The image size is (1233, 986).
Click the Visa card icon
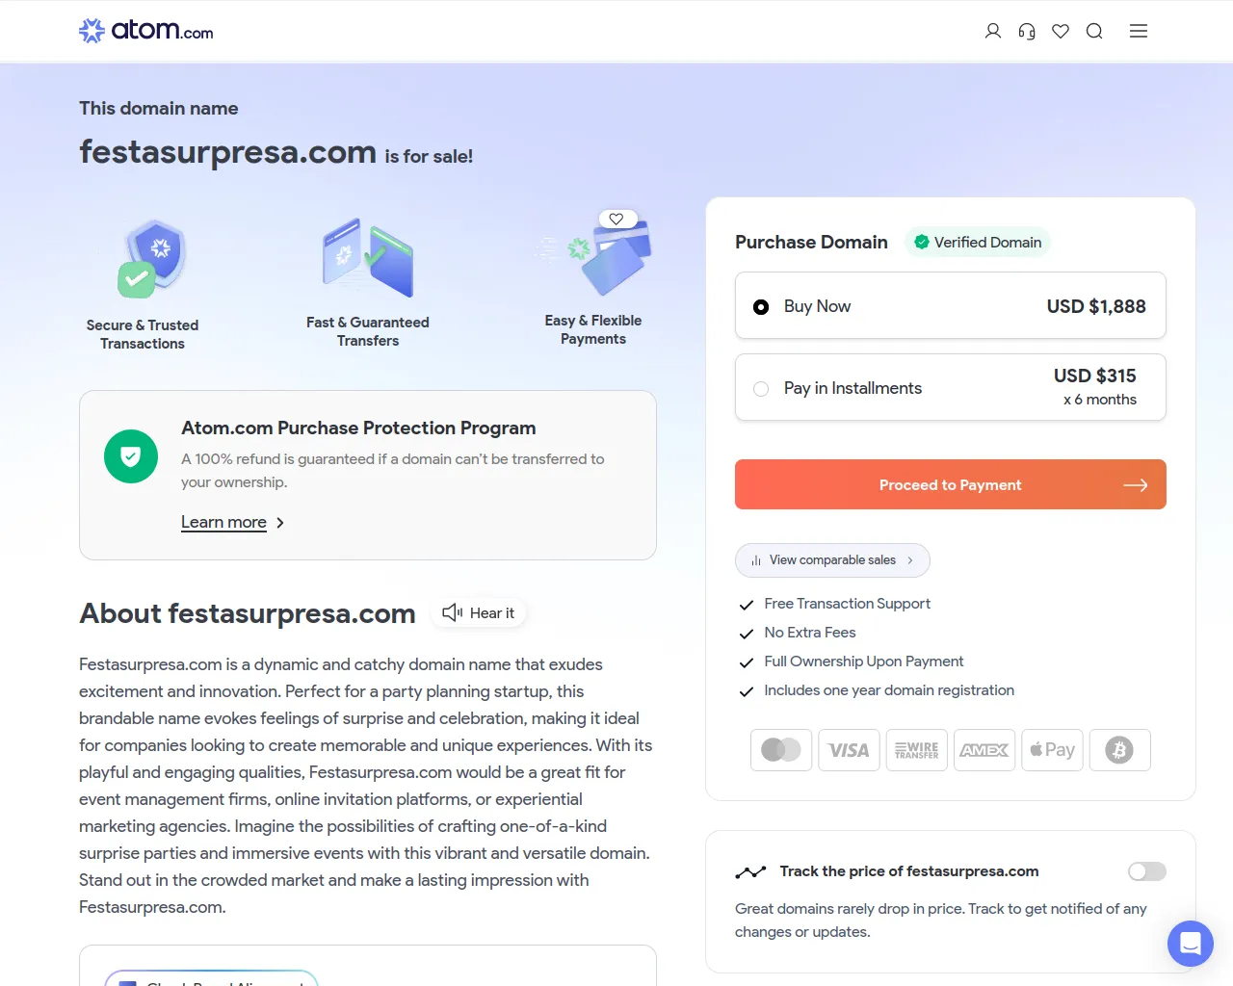849,750
